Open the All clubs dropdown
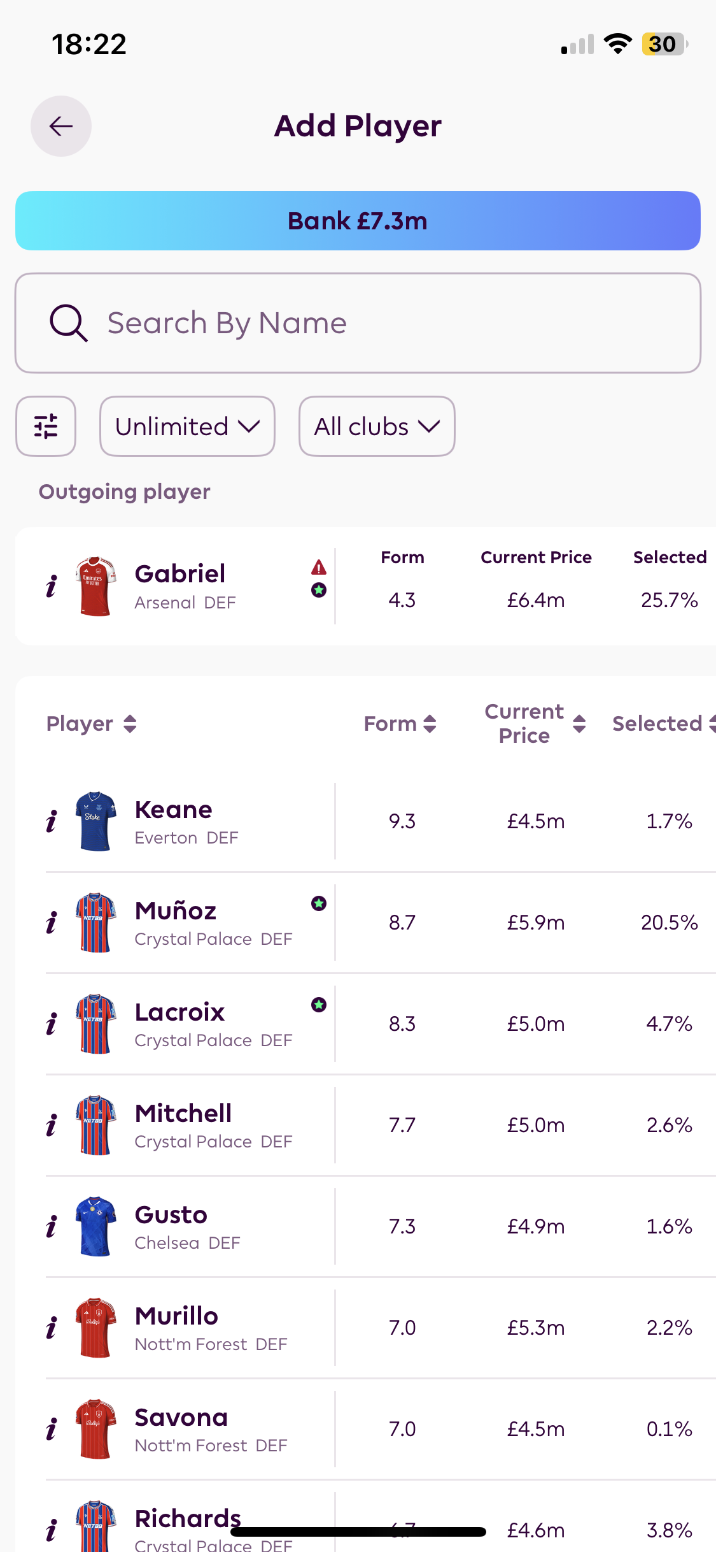Image resolution: width=716 pixels, height=1552 pixels. click(x=377, y=426)
